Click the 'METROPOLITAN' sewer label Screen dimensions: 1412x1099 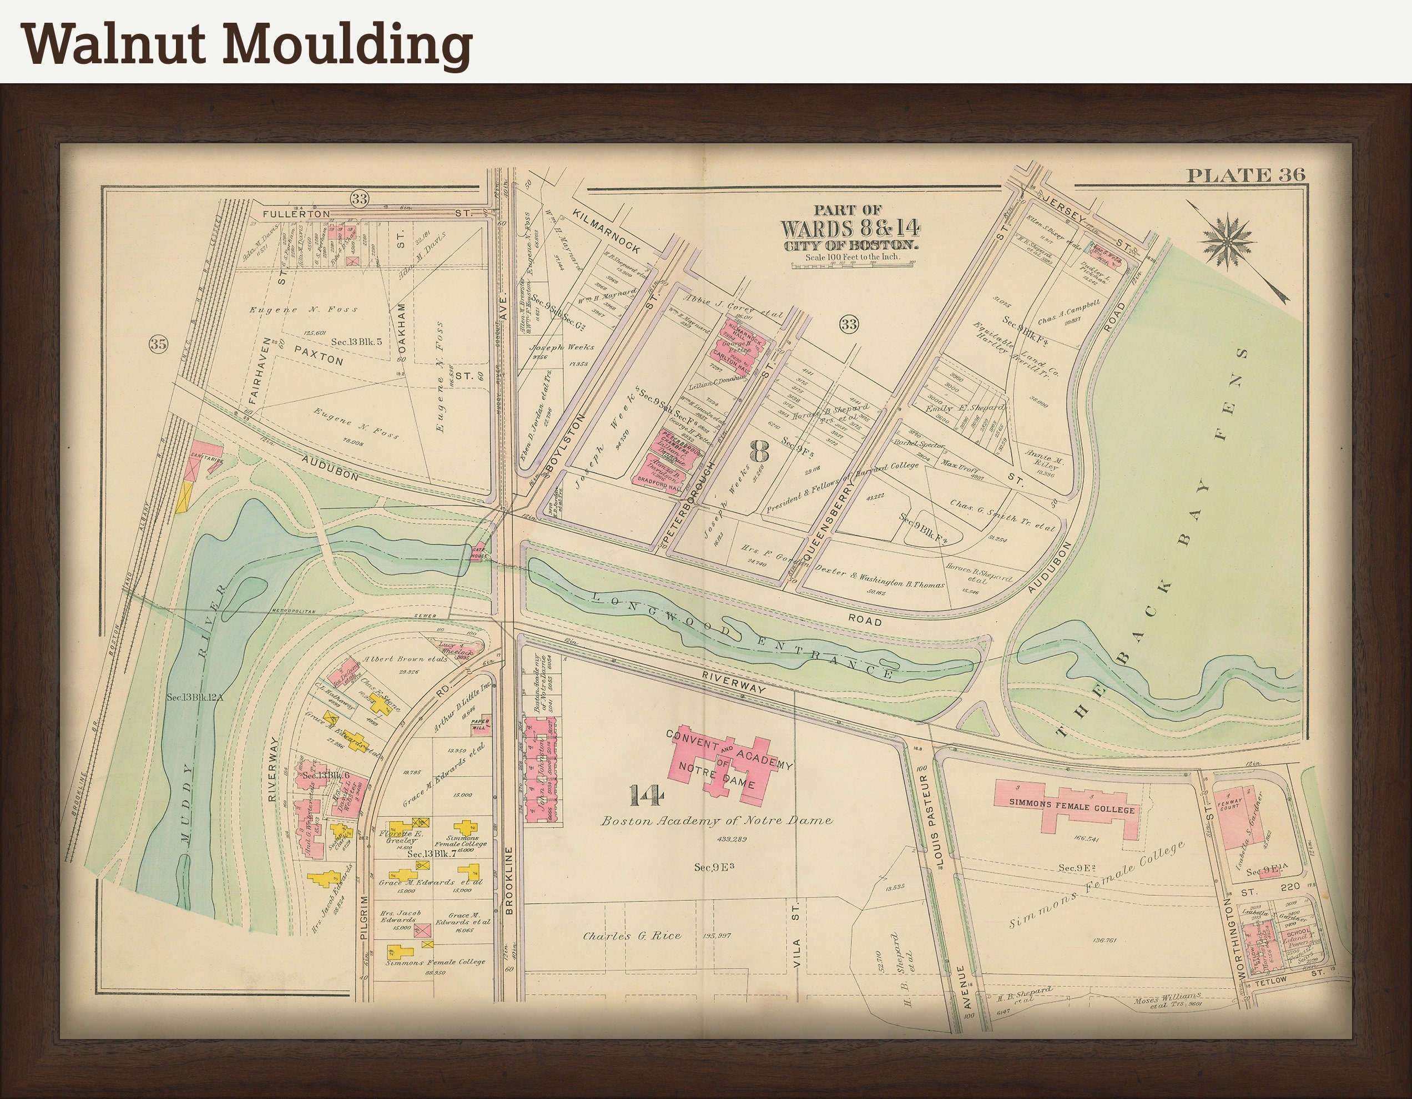[x=294, y=611]
